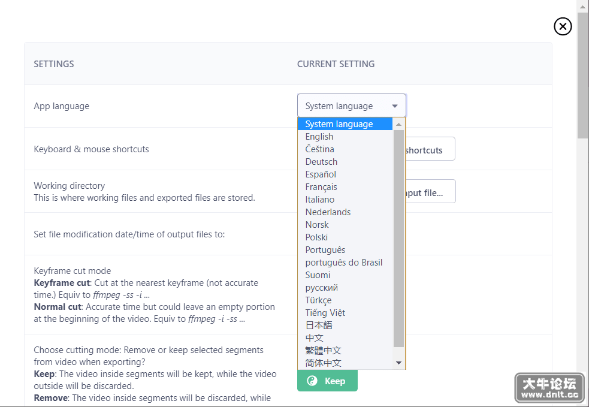Click the language list scroll-up arrow
This screenshot has height=407, width=589.
(x=398, y=124)
